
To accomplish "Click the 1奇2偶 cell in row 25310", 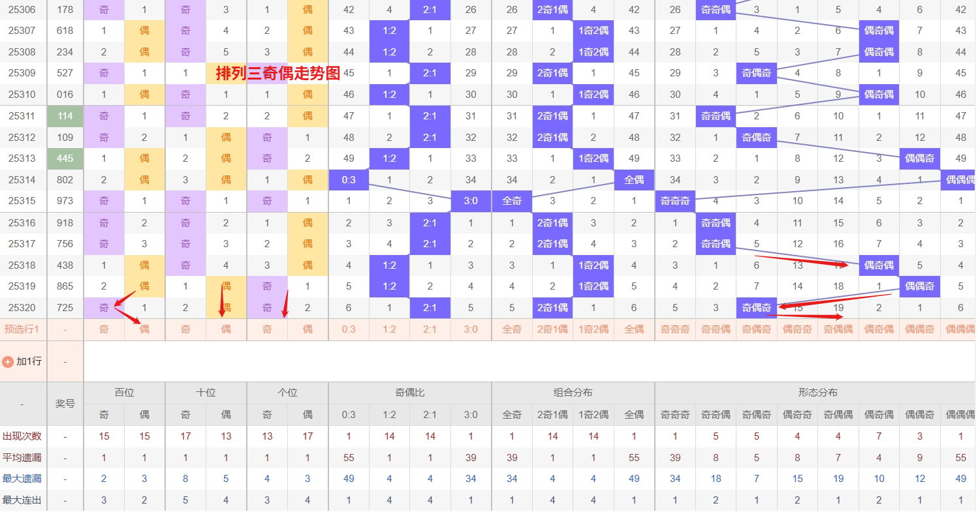I will (x=593, y=95).
